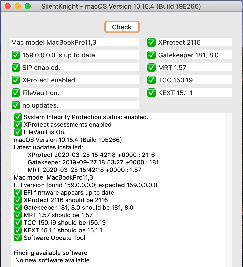The height and width of the screenshot is (267, 243).
Task: Click checkmark before 'TCC 150.19 should be 150.19'
Action: [x=18, y=223]
